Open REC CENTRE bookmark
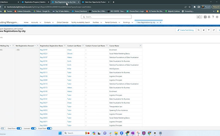 pyautogui.click(x=116, y=11)
